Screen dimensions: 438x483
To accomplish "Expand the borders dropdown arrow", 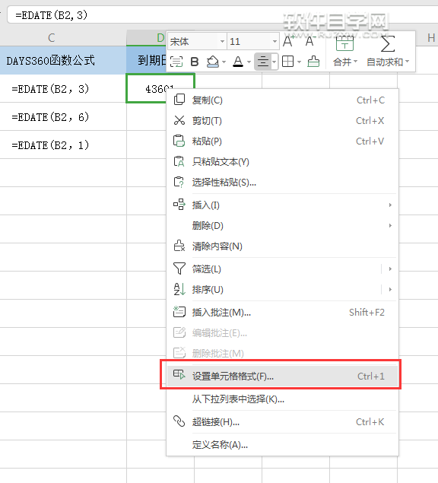I will [299, 62].
